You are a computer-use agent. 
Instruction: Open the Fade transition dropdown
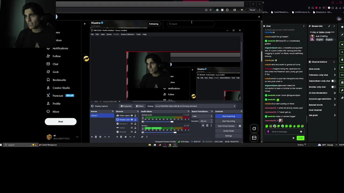tap(202, 116)
